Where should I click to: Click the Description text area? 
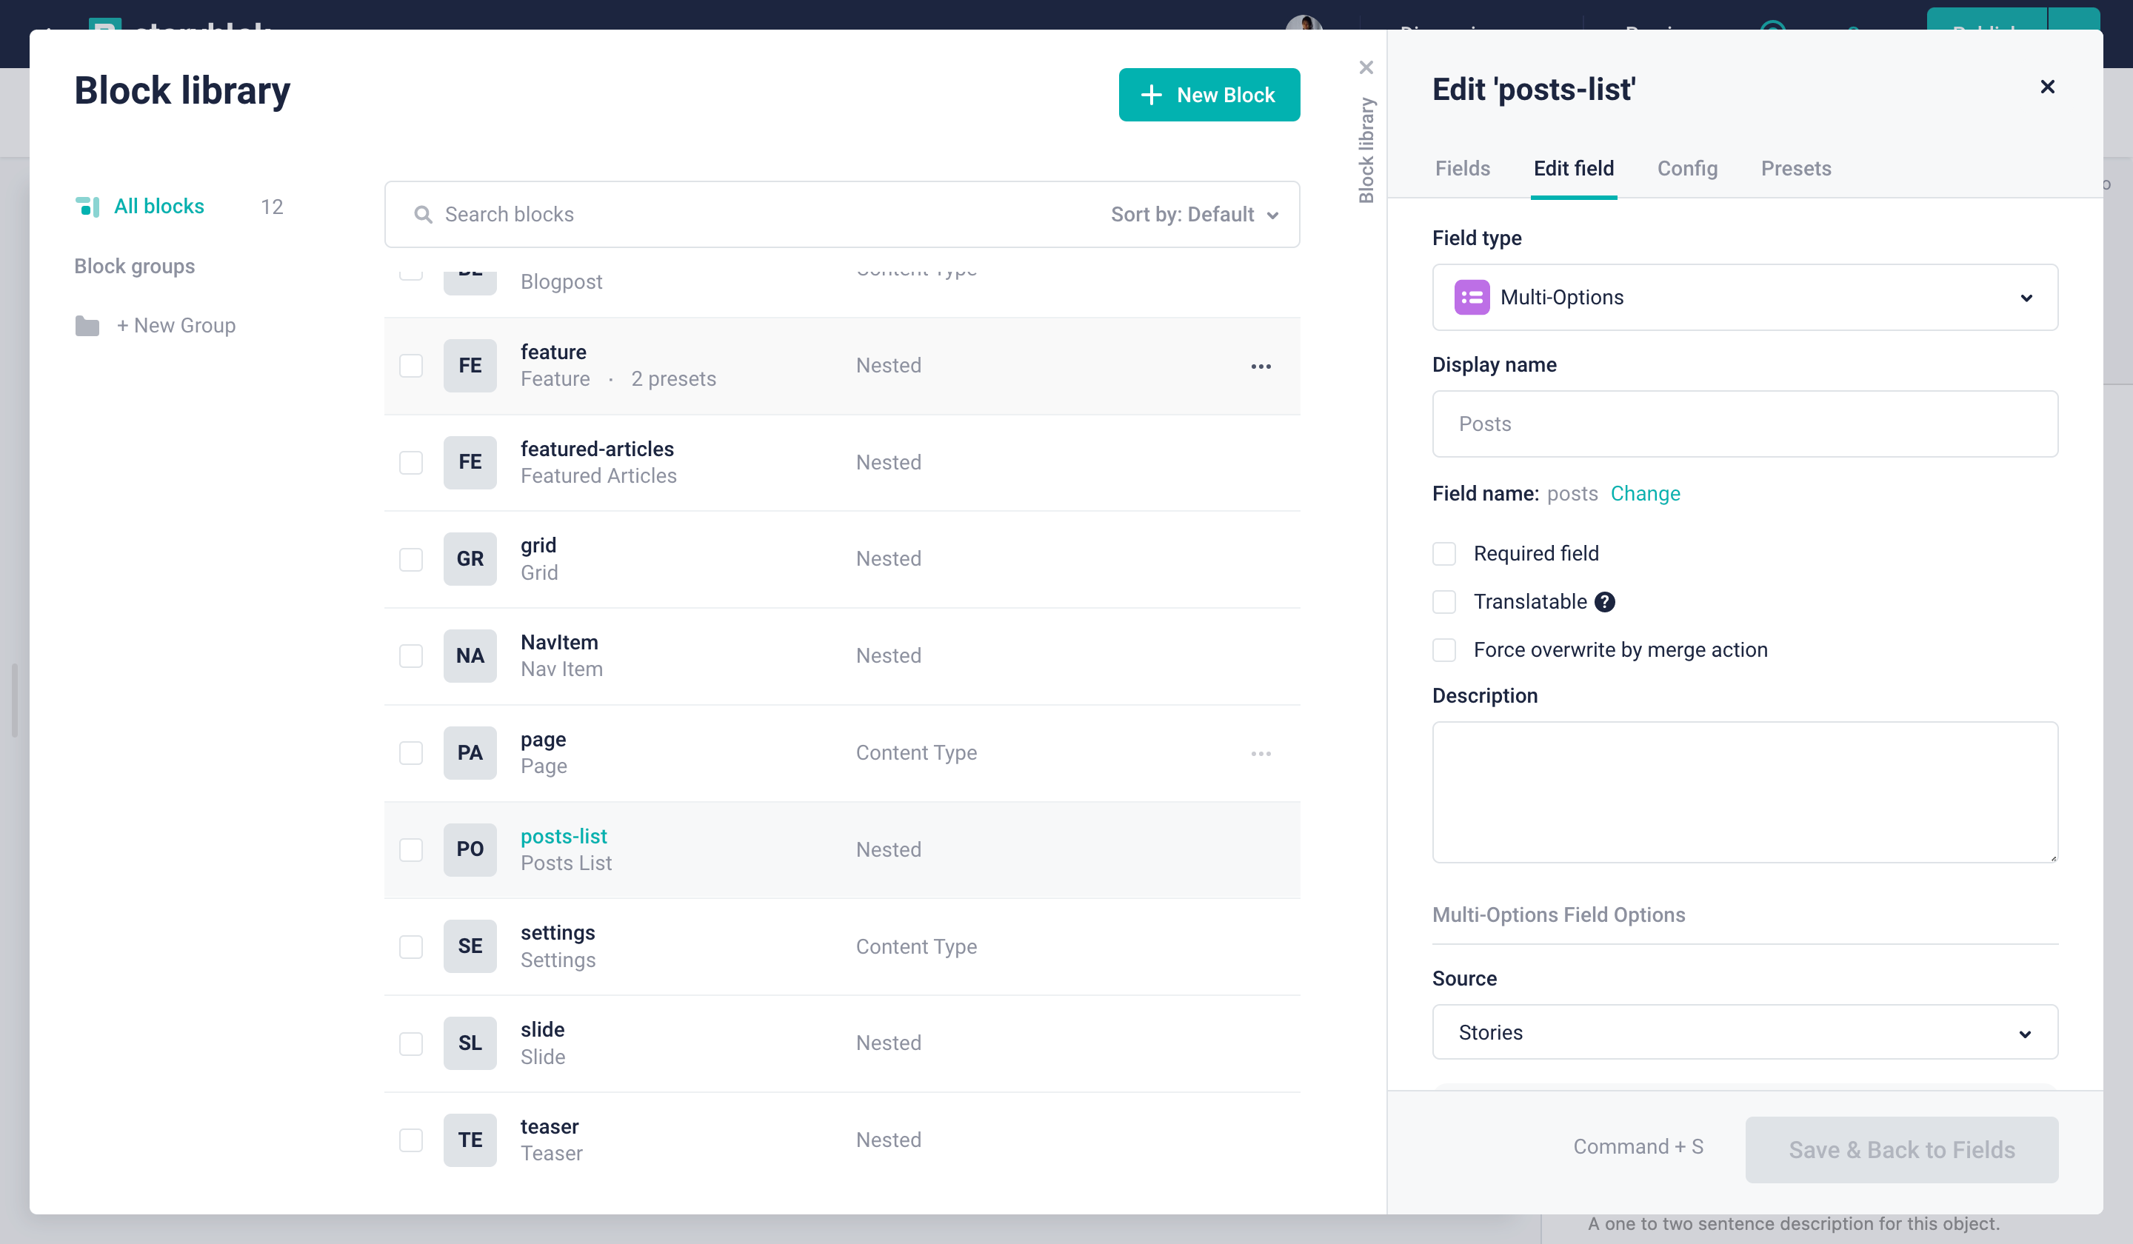point(1744,792)
